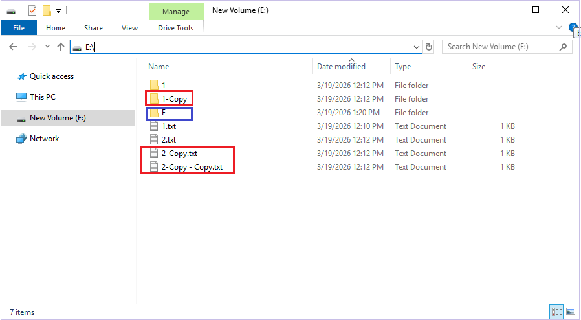Open Help with the question mark icon
The height and width of the screenshot is (320, 581).
573,27
